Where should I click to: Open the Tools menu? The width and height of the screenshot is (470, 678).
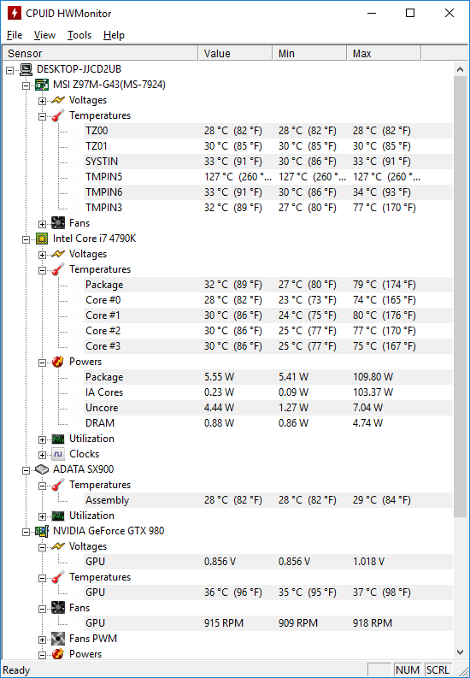tap(79, 35)
